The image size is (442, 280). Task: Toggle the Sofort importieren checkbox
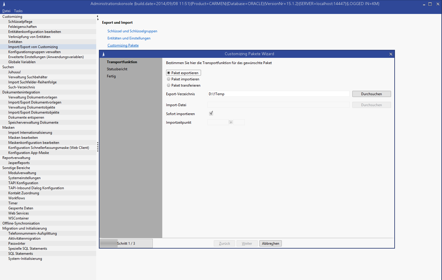(211, 113)
